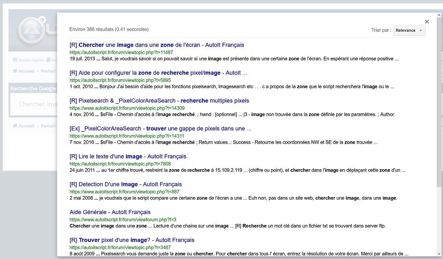The height and width of the screenshot is (259, 443).
Task: Open 'Trouver pixel d'une image?' result
Action: coord(132,240)
